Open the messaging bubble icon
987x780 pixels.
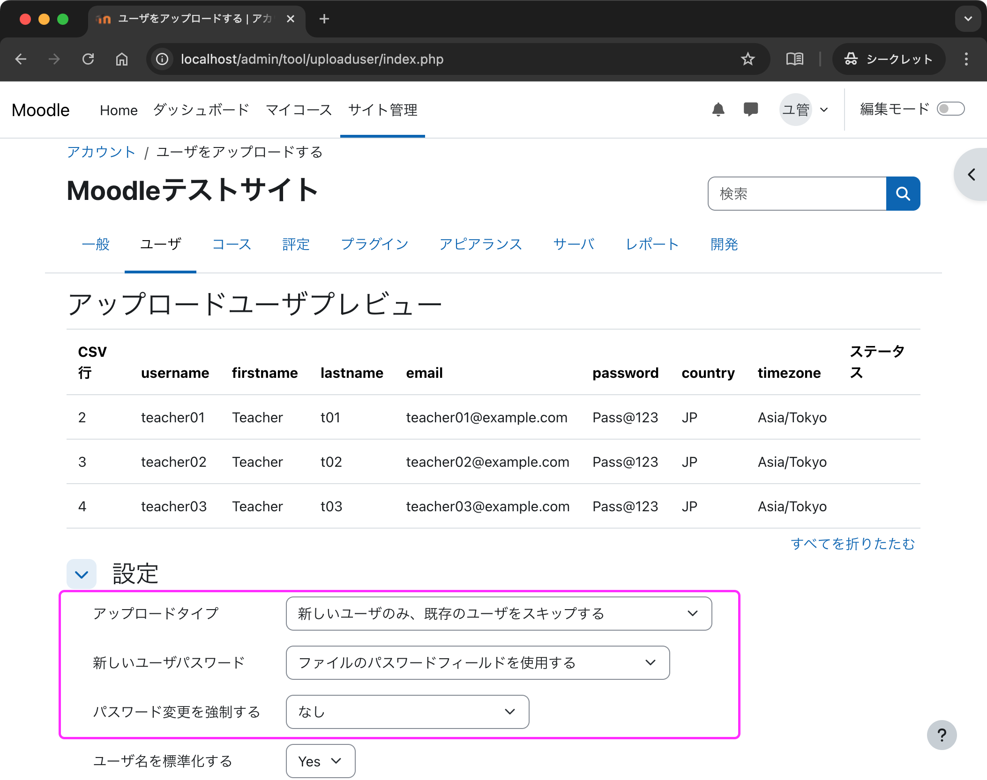tap(750, 109)
